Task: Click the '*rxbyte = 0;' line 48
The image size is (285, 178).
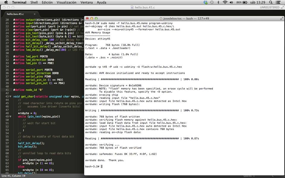Action: tap(27, 113)
